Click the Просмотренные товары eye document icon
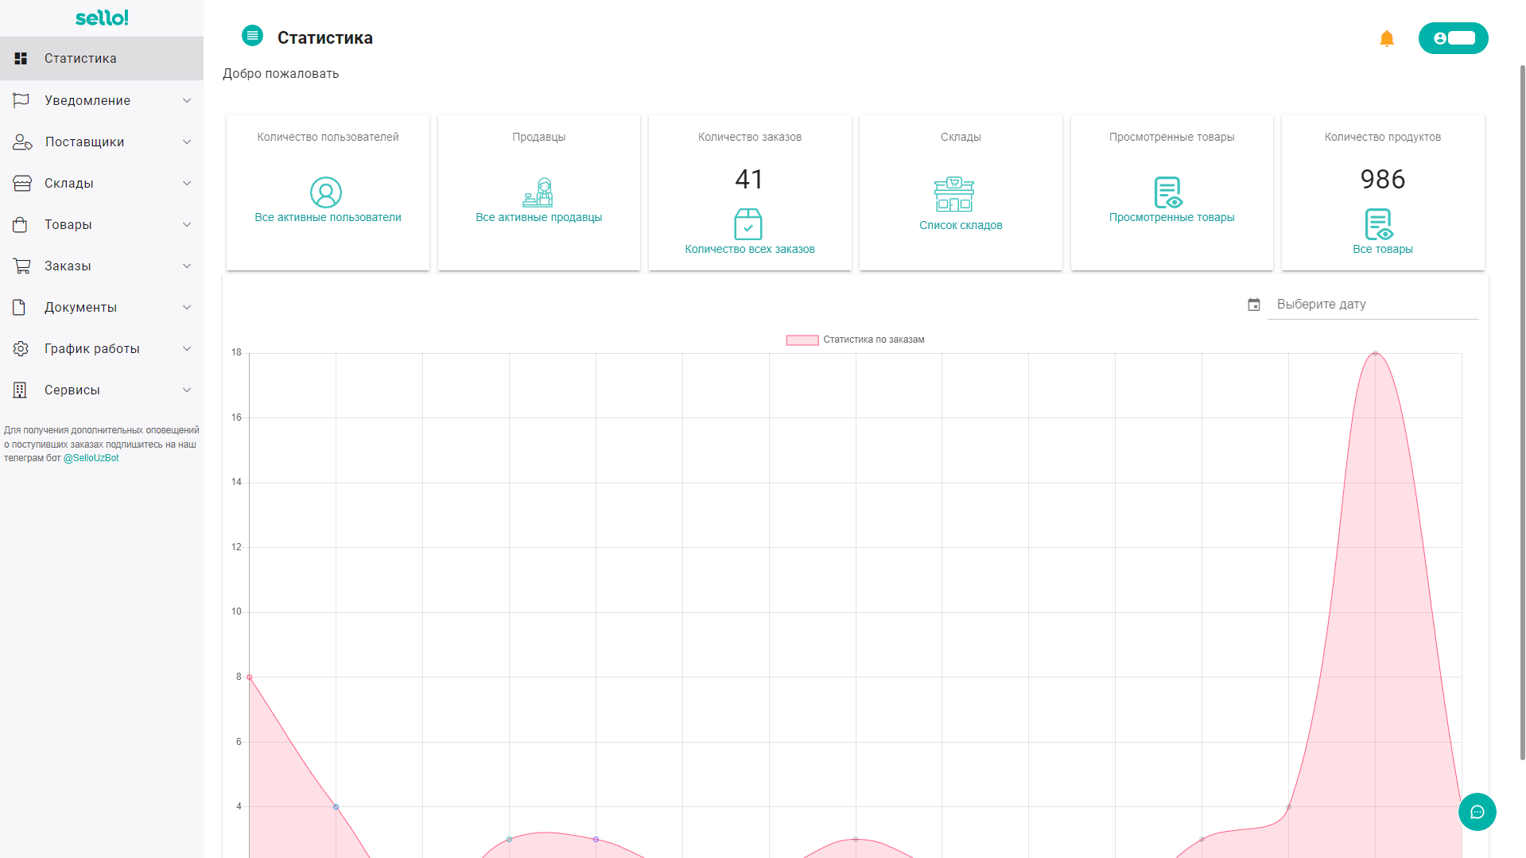Viewport: 1526px width, 858px height. pos(1168,192)
